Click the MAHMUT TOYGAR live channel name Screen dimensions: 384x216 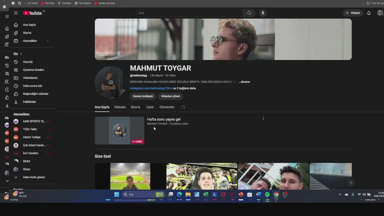tap(157, 124)
